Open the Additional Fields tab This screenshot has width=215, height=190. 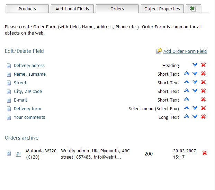[x=72, y=9]
